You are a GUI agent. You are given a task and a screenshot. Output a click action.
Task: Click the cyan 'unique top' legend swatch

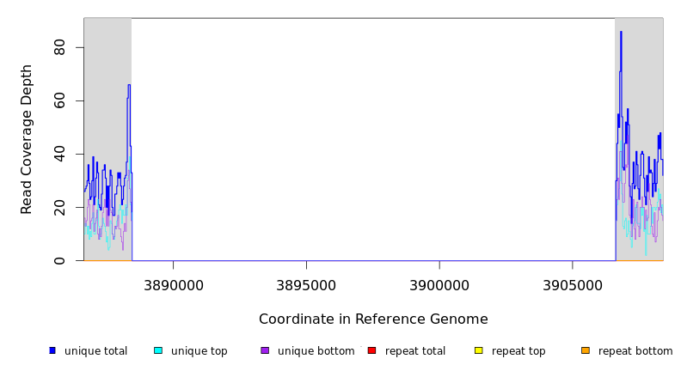click(x=158, y=350)
